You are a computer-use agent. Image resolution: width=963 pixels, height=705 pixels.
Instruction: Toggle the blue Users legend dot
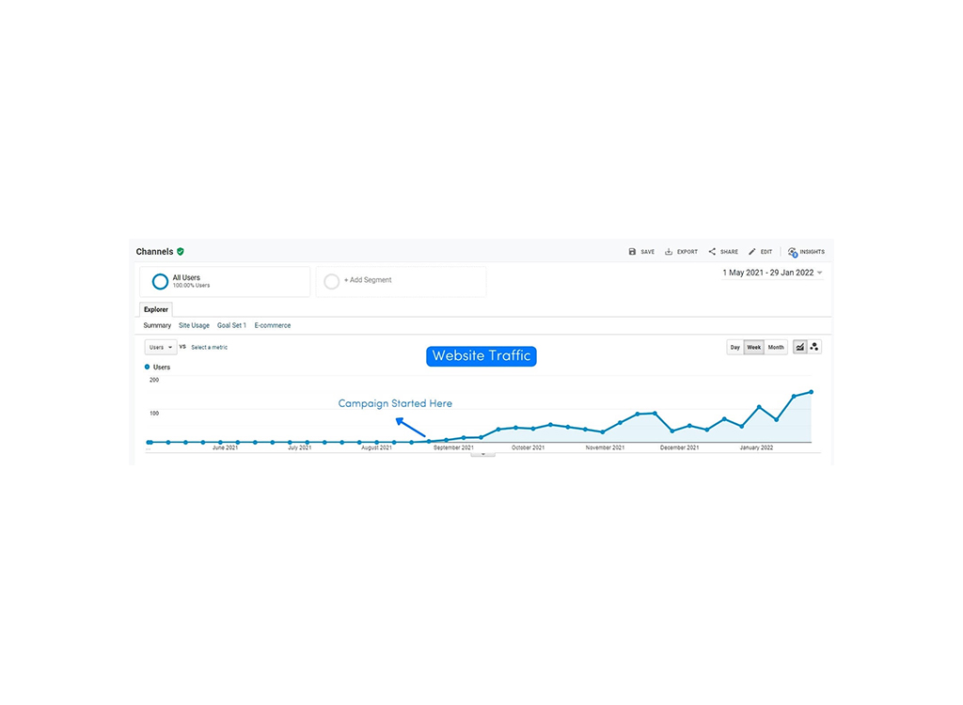pyautogui.click(x=149, y=367)
